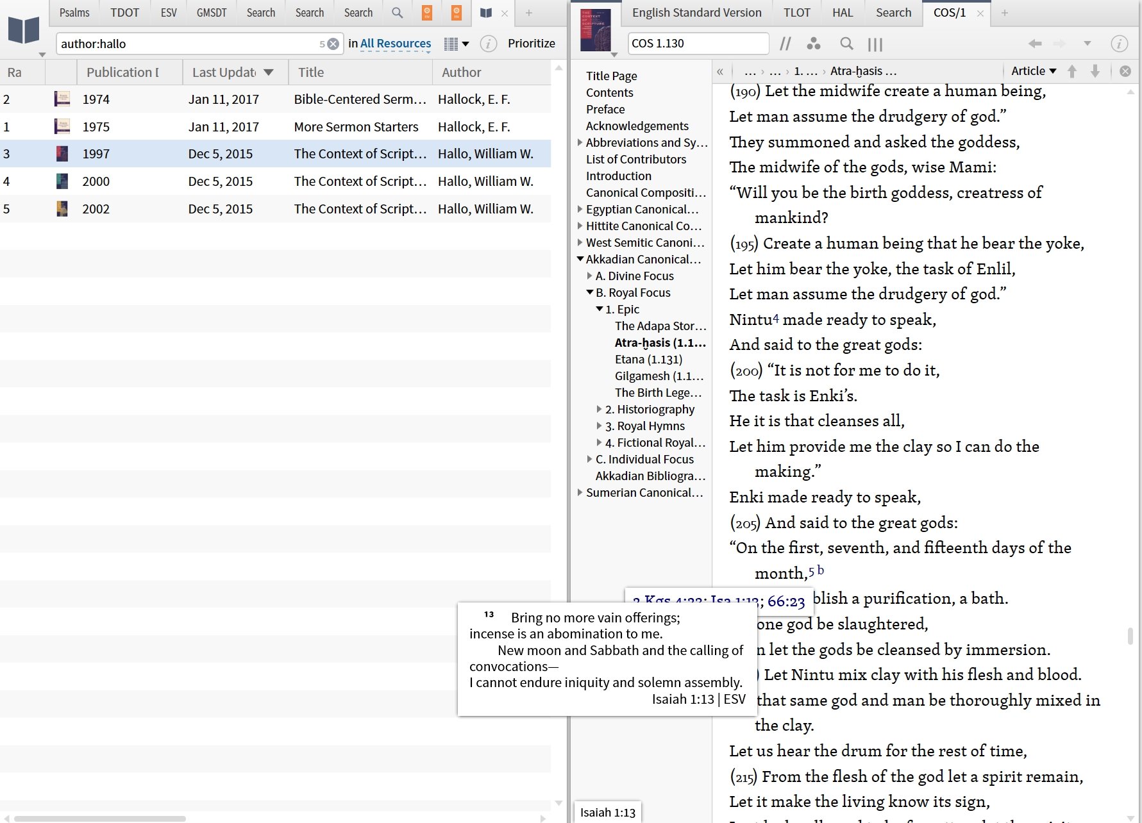Switch to the English Standard Version tab
Viewport: 1142px width, 823px height.
pyautogui.click(x=697, y=13)
